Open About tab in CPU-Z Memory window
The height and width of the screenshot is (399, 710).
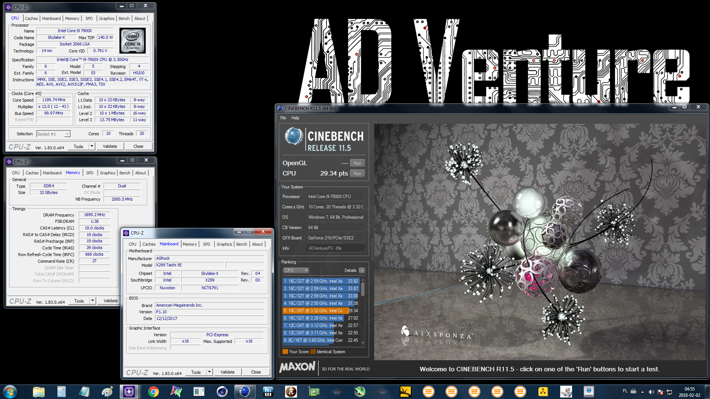click(140, 173)
